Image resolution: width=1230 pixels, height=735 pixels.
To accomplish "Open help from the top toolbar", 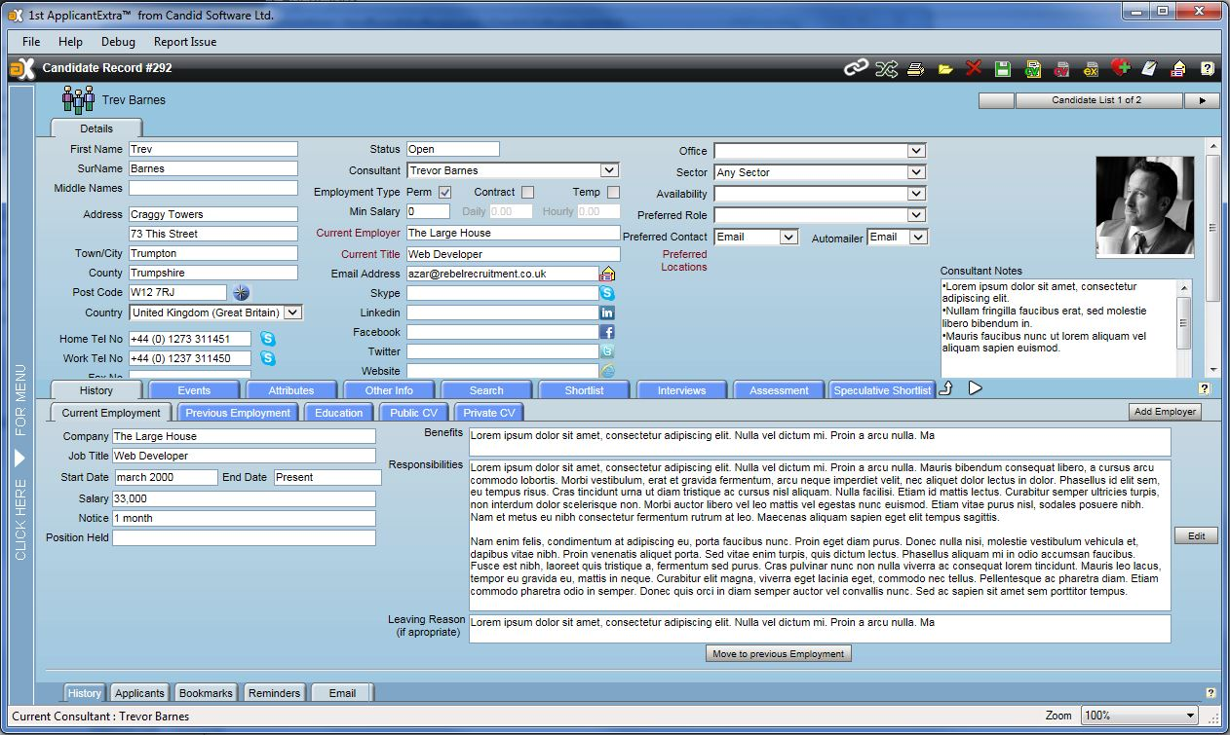I will [x=1208, y=68].
